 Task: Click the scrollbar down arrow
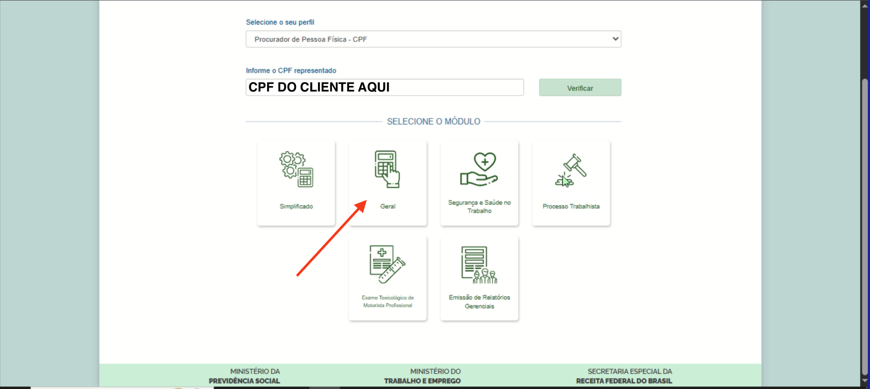pos(865,381)
